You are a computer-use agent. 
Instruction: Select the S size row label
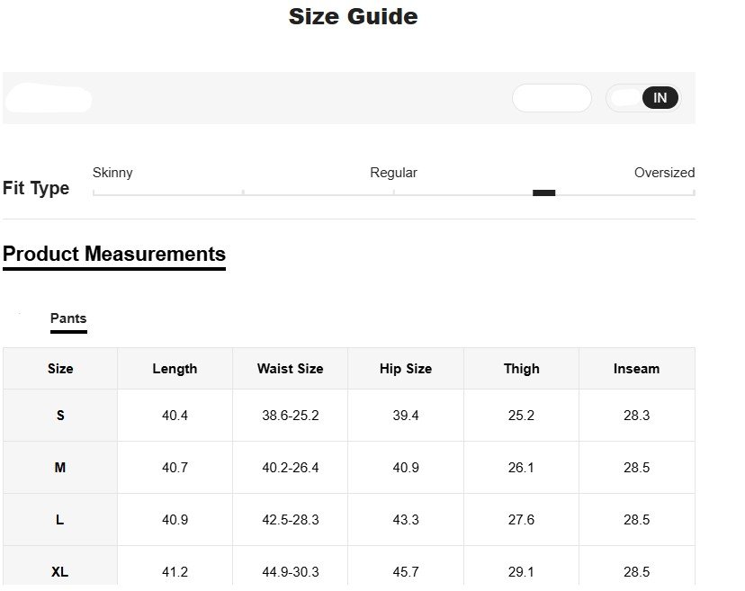pyautogui.click(x=60, y=416)
